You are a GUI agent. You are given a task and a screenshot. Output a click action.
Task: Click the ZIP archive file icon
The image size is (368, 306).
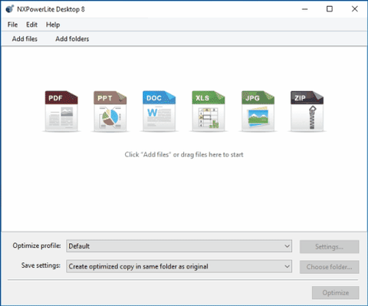pos(307,111)
